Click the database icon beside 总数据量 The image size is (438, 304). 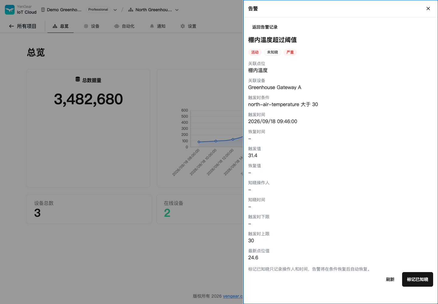click(78, 79)
